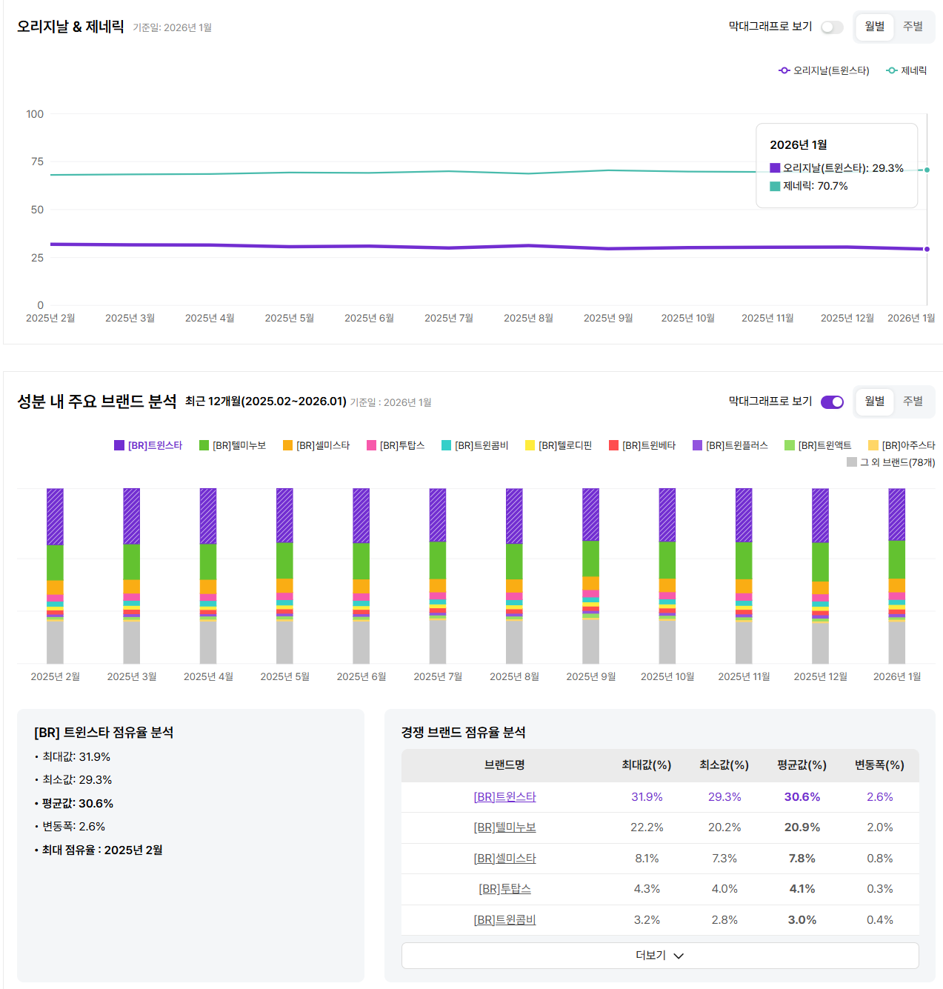943x989 pixels.
Task: Click the [BR]트윈콤비 teal legend icon
Action: click(446, 445)
